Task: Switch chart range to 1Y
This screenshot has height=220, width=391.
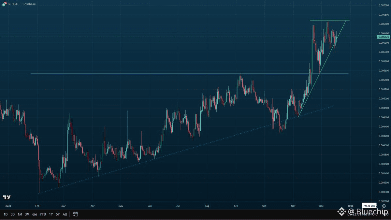Action: pyautogui.click(x=51, y=214)
